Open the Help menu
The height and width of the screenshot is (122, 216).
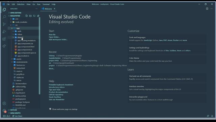[x=53, y=4]
